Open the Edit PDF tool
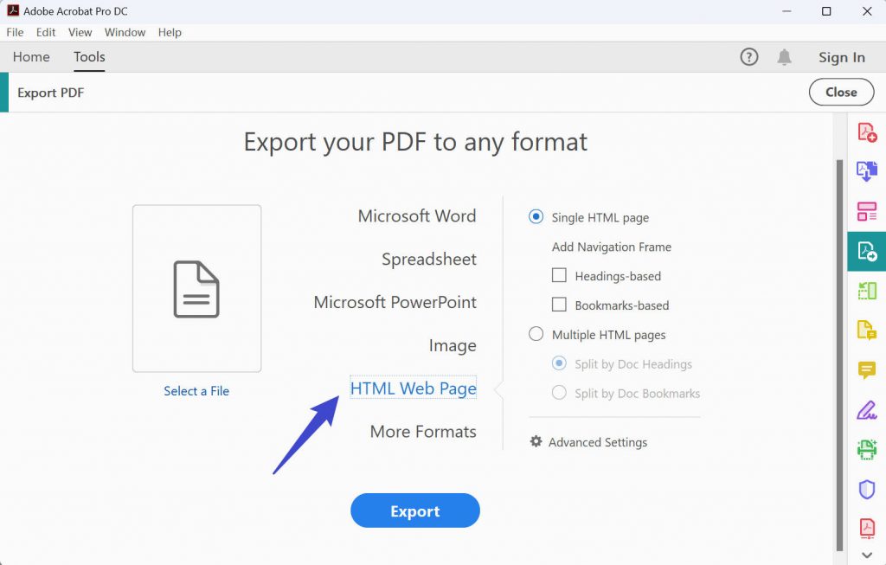Screen dimensions: 886x565 point(867,290)
